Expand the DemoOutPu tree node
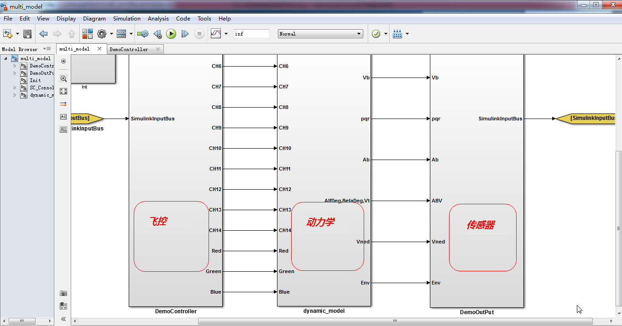Viewport: 622px width, 326px height. point(15,73)
